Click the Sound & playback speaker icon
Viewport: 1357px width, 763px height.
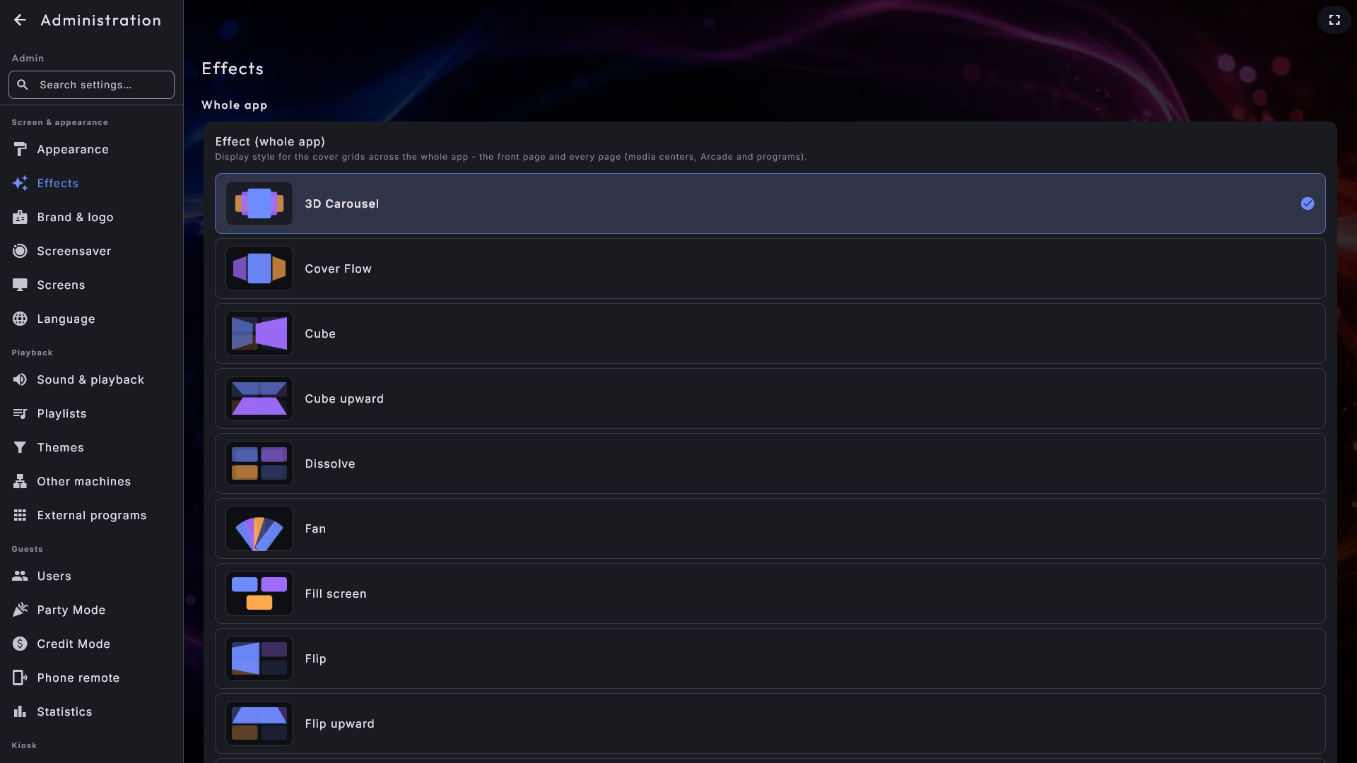(20, 379)
